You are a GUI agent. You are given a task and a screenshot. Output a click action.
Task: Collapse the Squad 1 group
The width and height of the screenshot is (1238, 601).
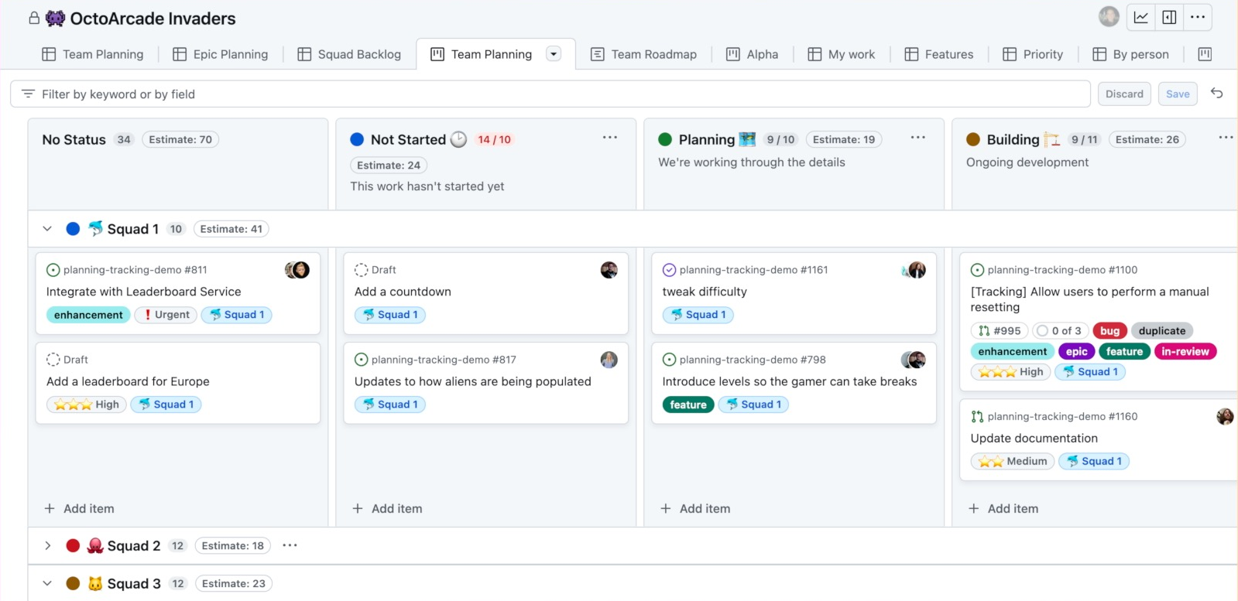pyautogui.click(x=47, y=229)
